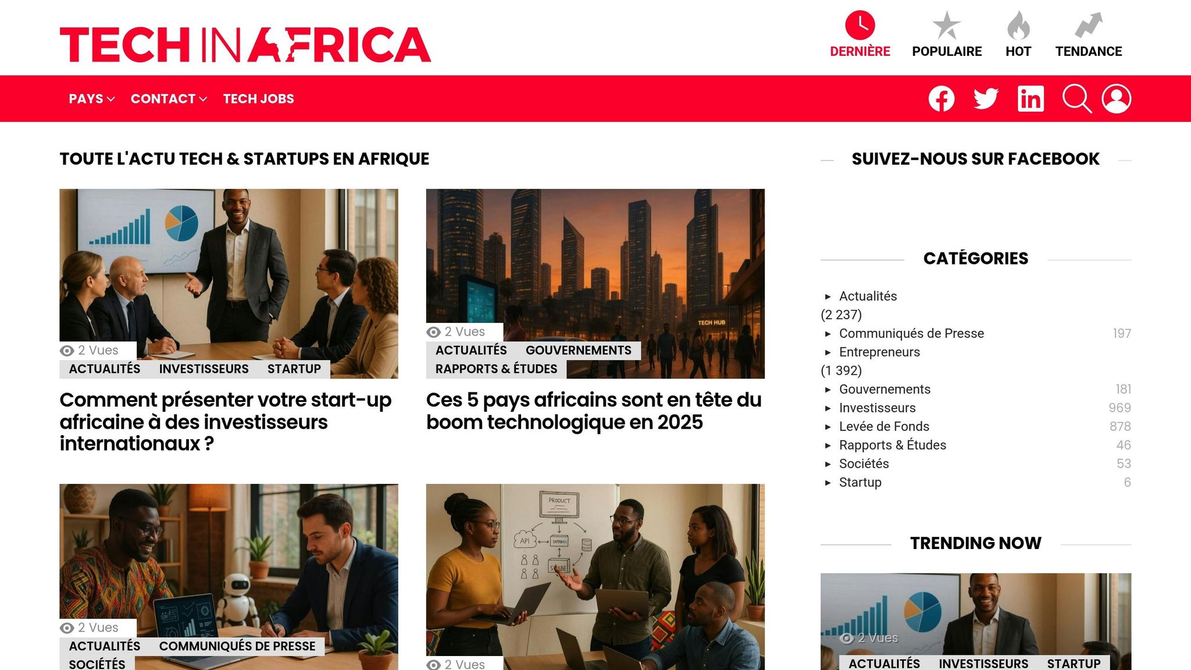Click the Startup tag on first article
This screenshot has height=670, width=1191.
tap(294, 368)
